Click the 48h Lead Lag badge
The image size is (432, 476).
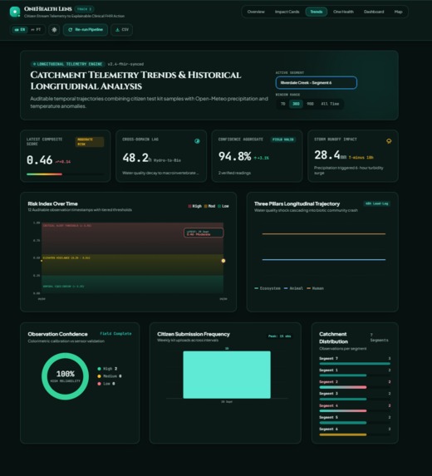click(376, 204)
